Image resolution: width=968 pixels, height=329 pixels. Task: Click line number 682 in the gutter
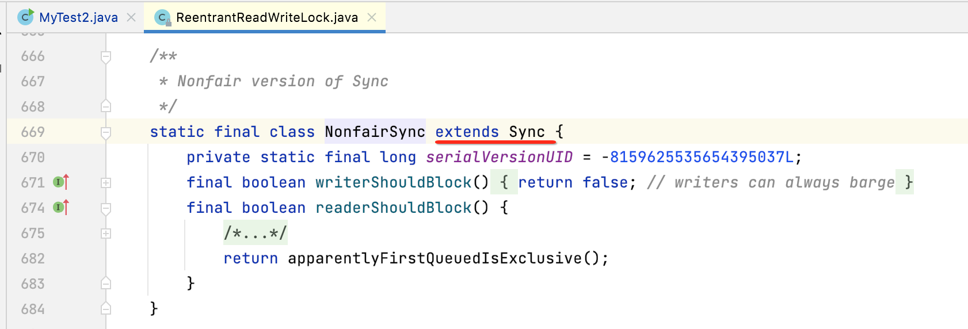[33, 258]
